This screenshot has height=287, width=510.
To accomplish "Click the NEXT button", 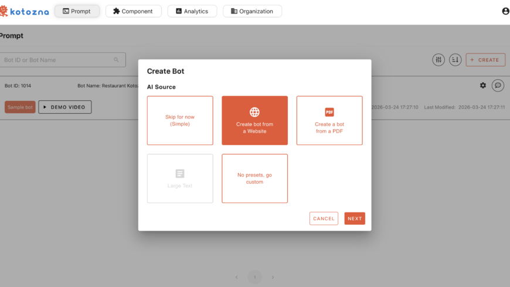I will (x=355, y=218).
